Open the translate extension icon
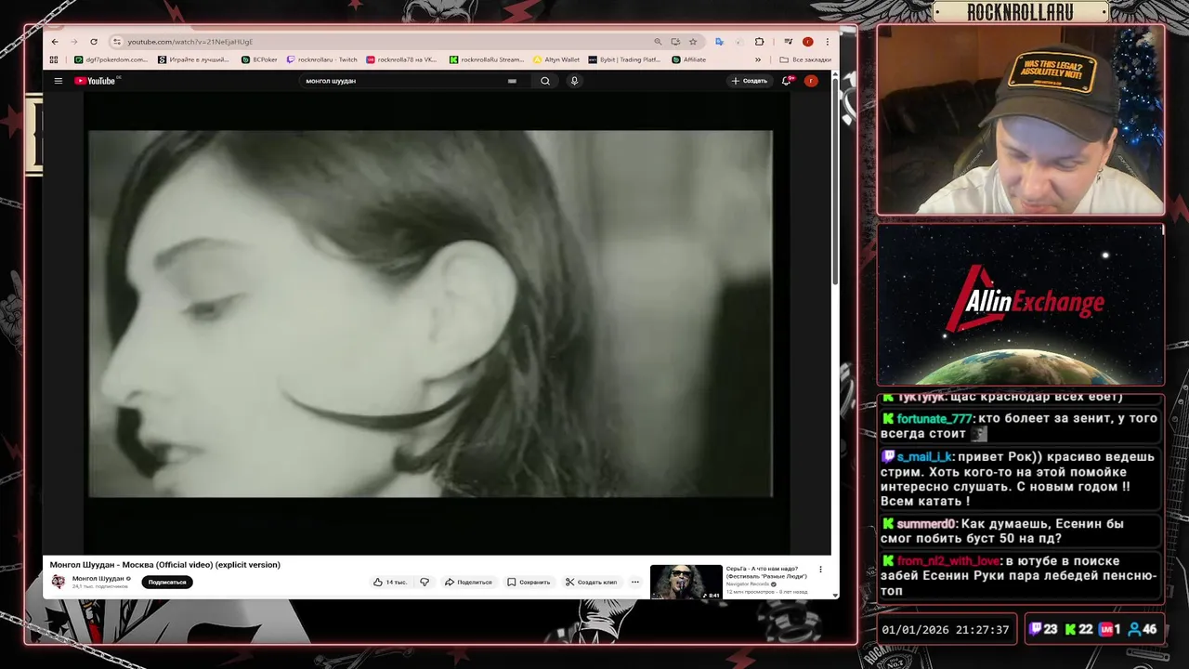 [719, 42]
